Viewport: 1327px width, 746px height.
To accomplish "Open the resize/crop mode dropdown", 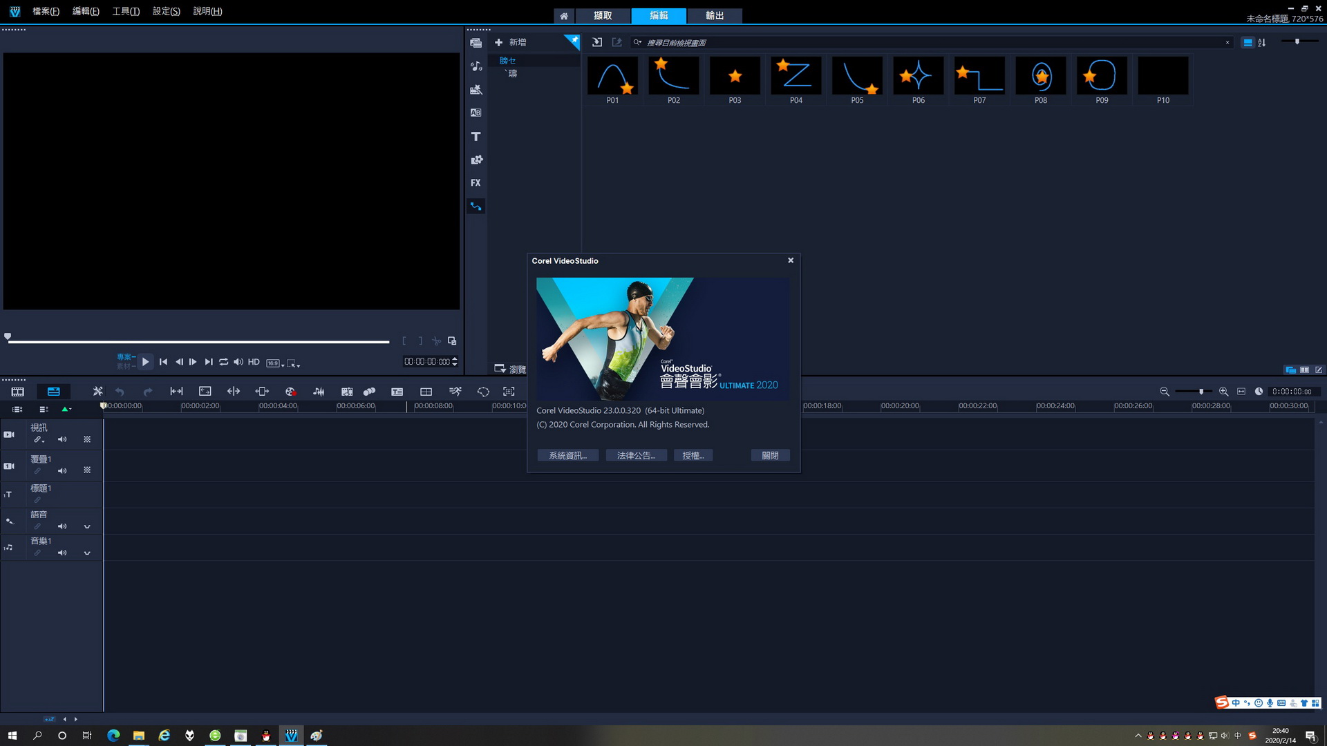I will (293, 363).
